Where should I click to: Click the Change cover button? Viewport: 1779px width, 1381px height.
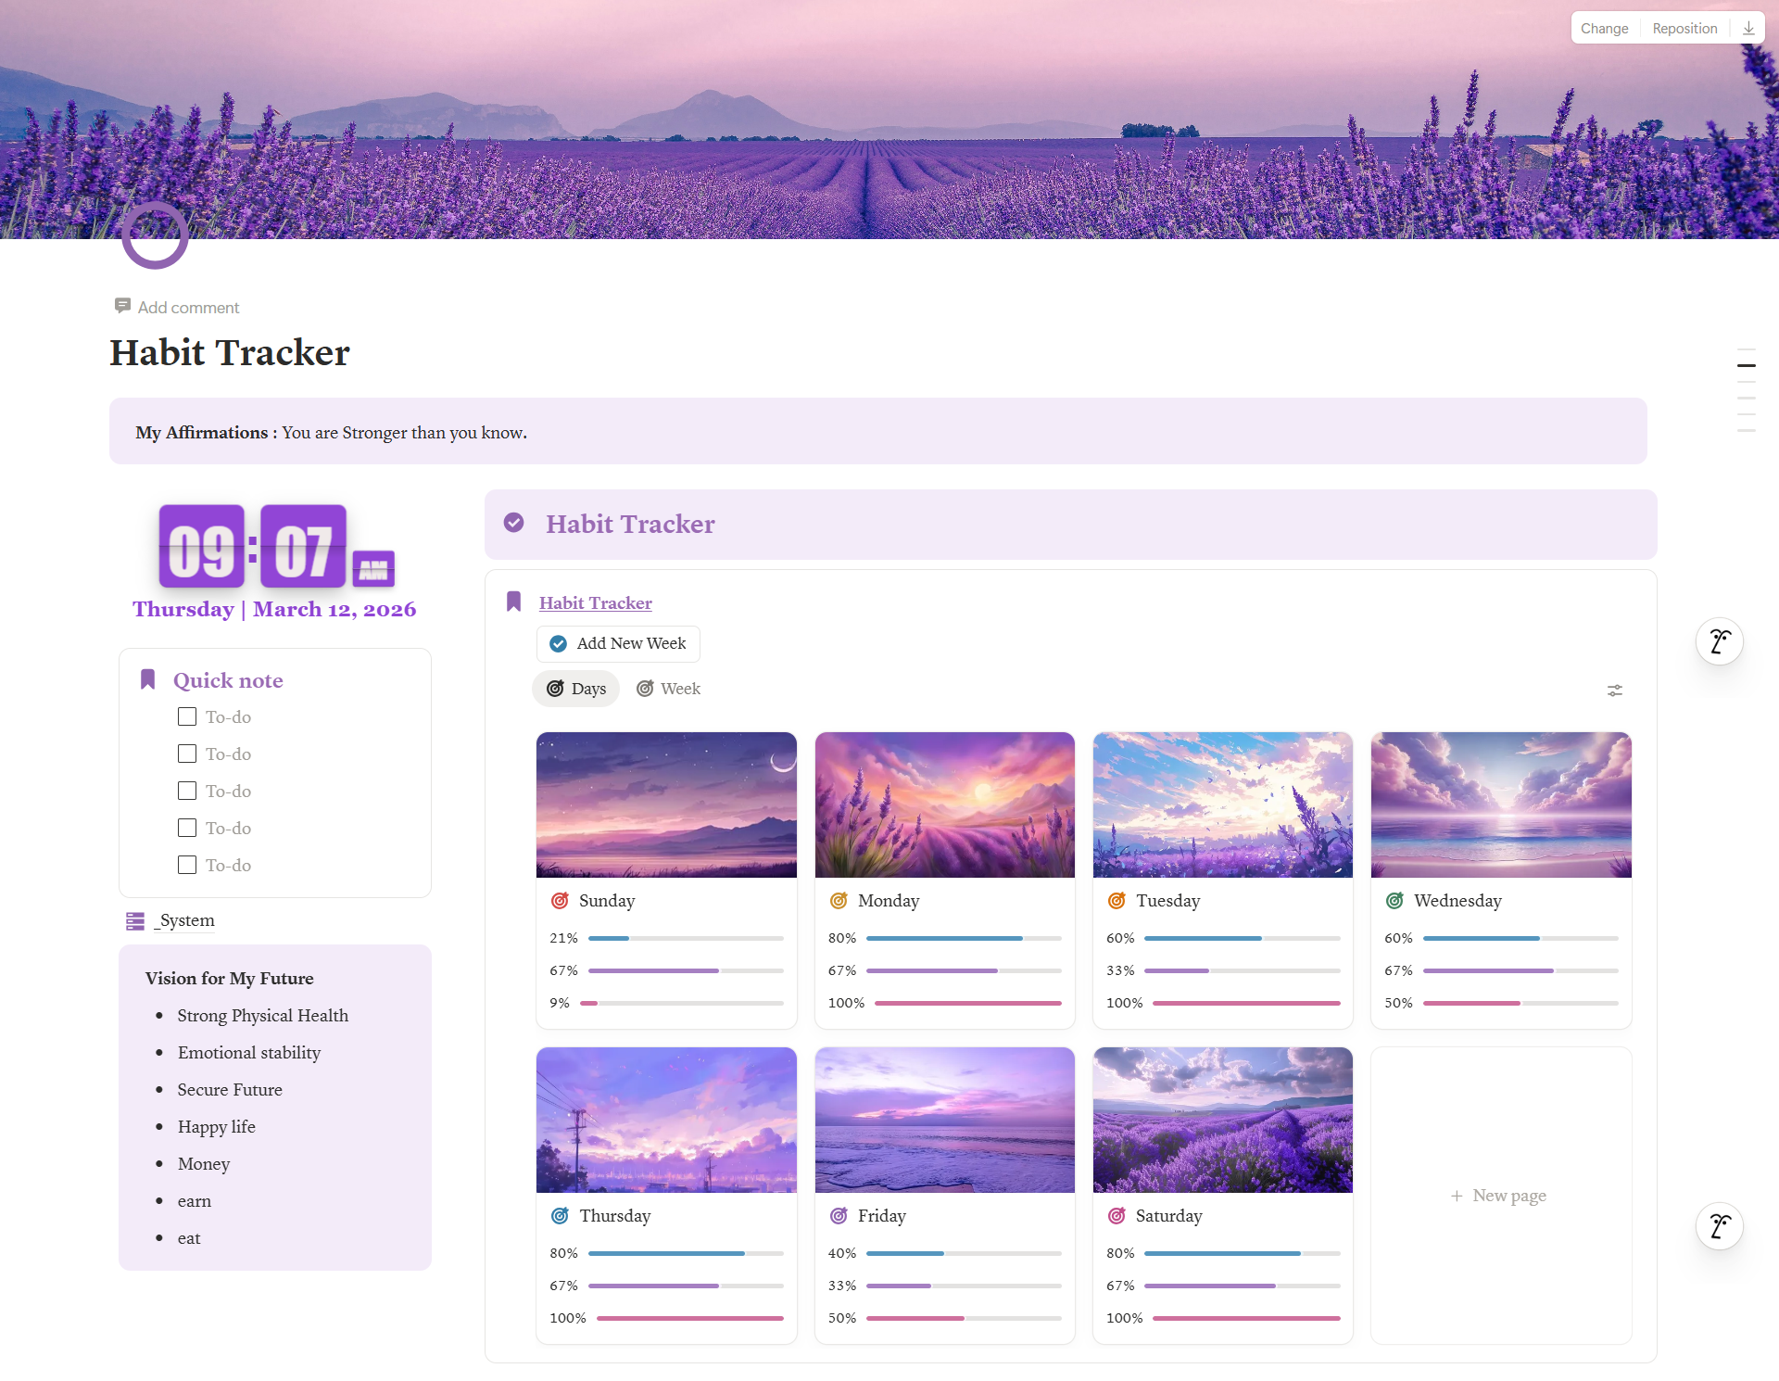(1604, 28)
